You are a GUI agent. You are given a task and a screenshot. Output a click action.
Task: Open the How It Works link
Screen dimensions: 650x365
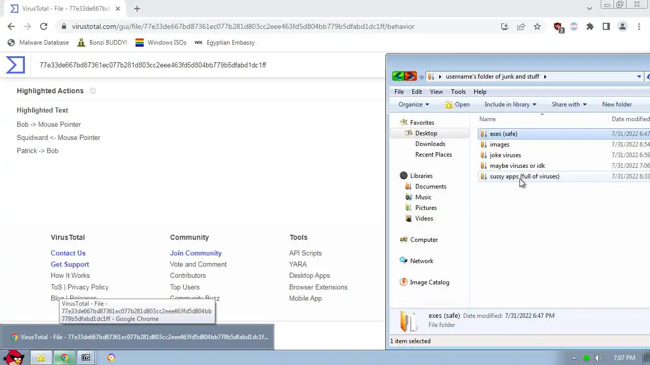[x=70, y=275]
